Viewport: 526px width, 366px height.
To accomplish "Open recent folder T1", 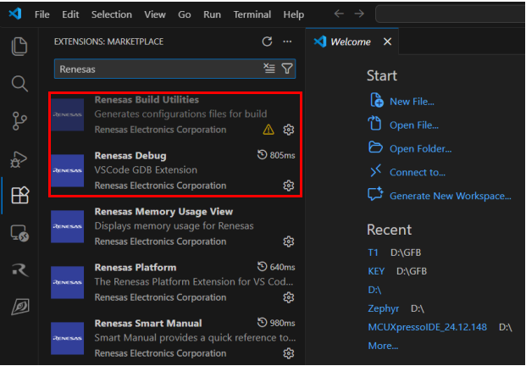I will [373, 252].
